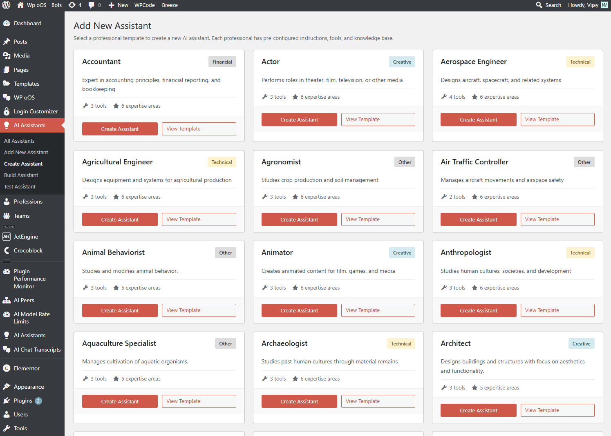
Task: Create Assistant from Architect template
Action: point(479,410)
